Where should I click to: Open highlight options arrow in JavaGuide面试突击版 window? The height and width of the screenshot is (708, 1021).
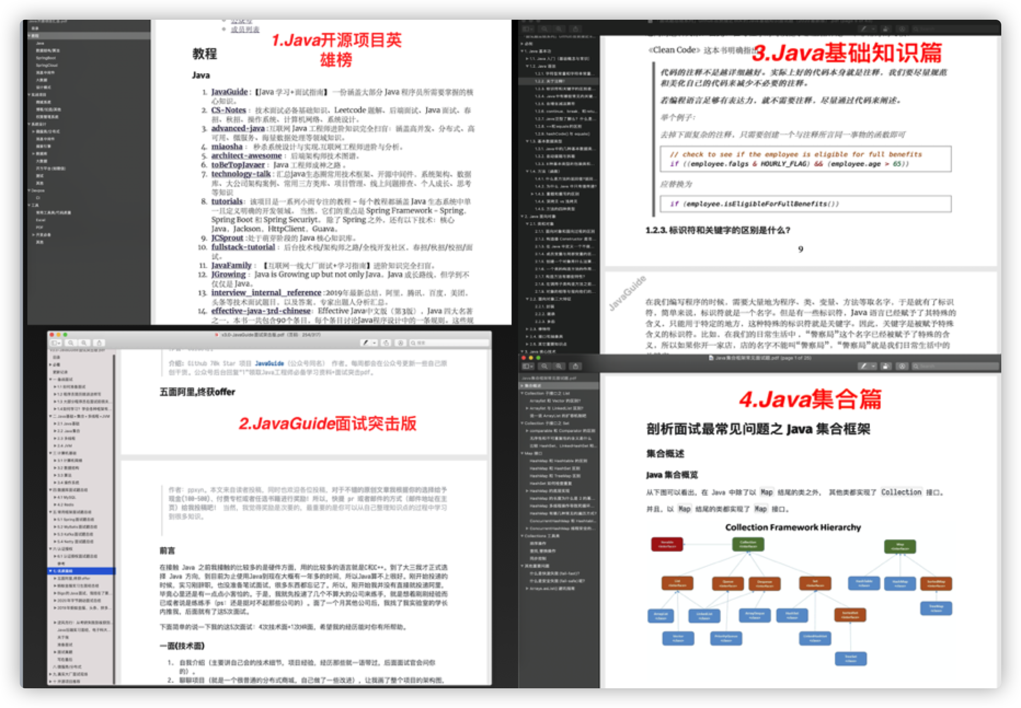[374, 343]
